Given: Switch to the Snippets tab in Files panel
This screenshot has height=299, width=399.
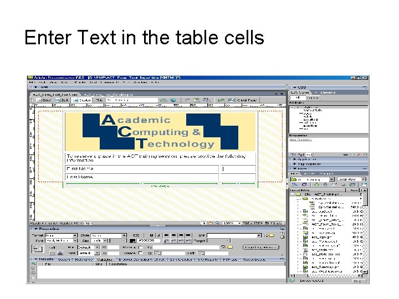Looking at the screenshot, I should click(x=327, y=174).
